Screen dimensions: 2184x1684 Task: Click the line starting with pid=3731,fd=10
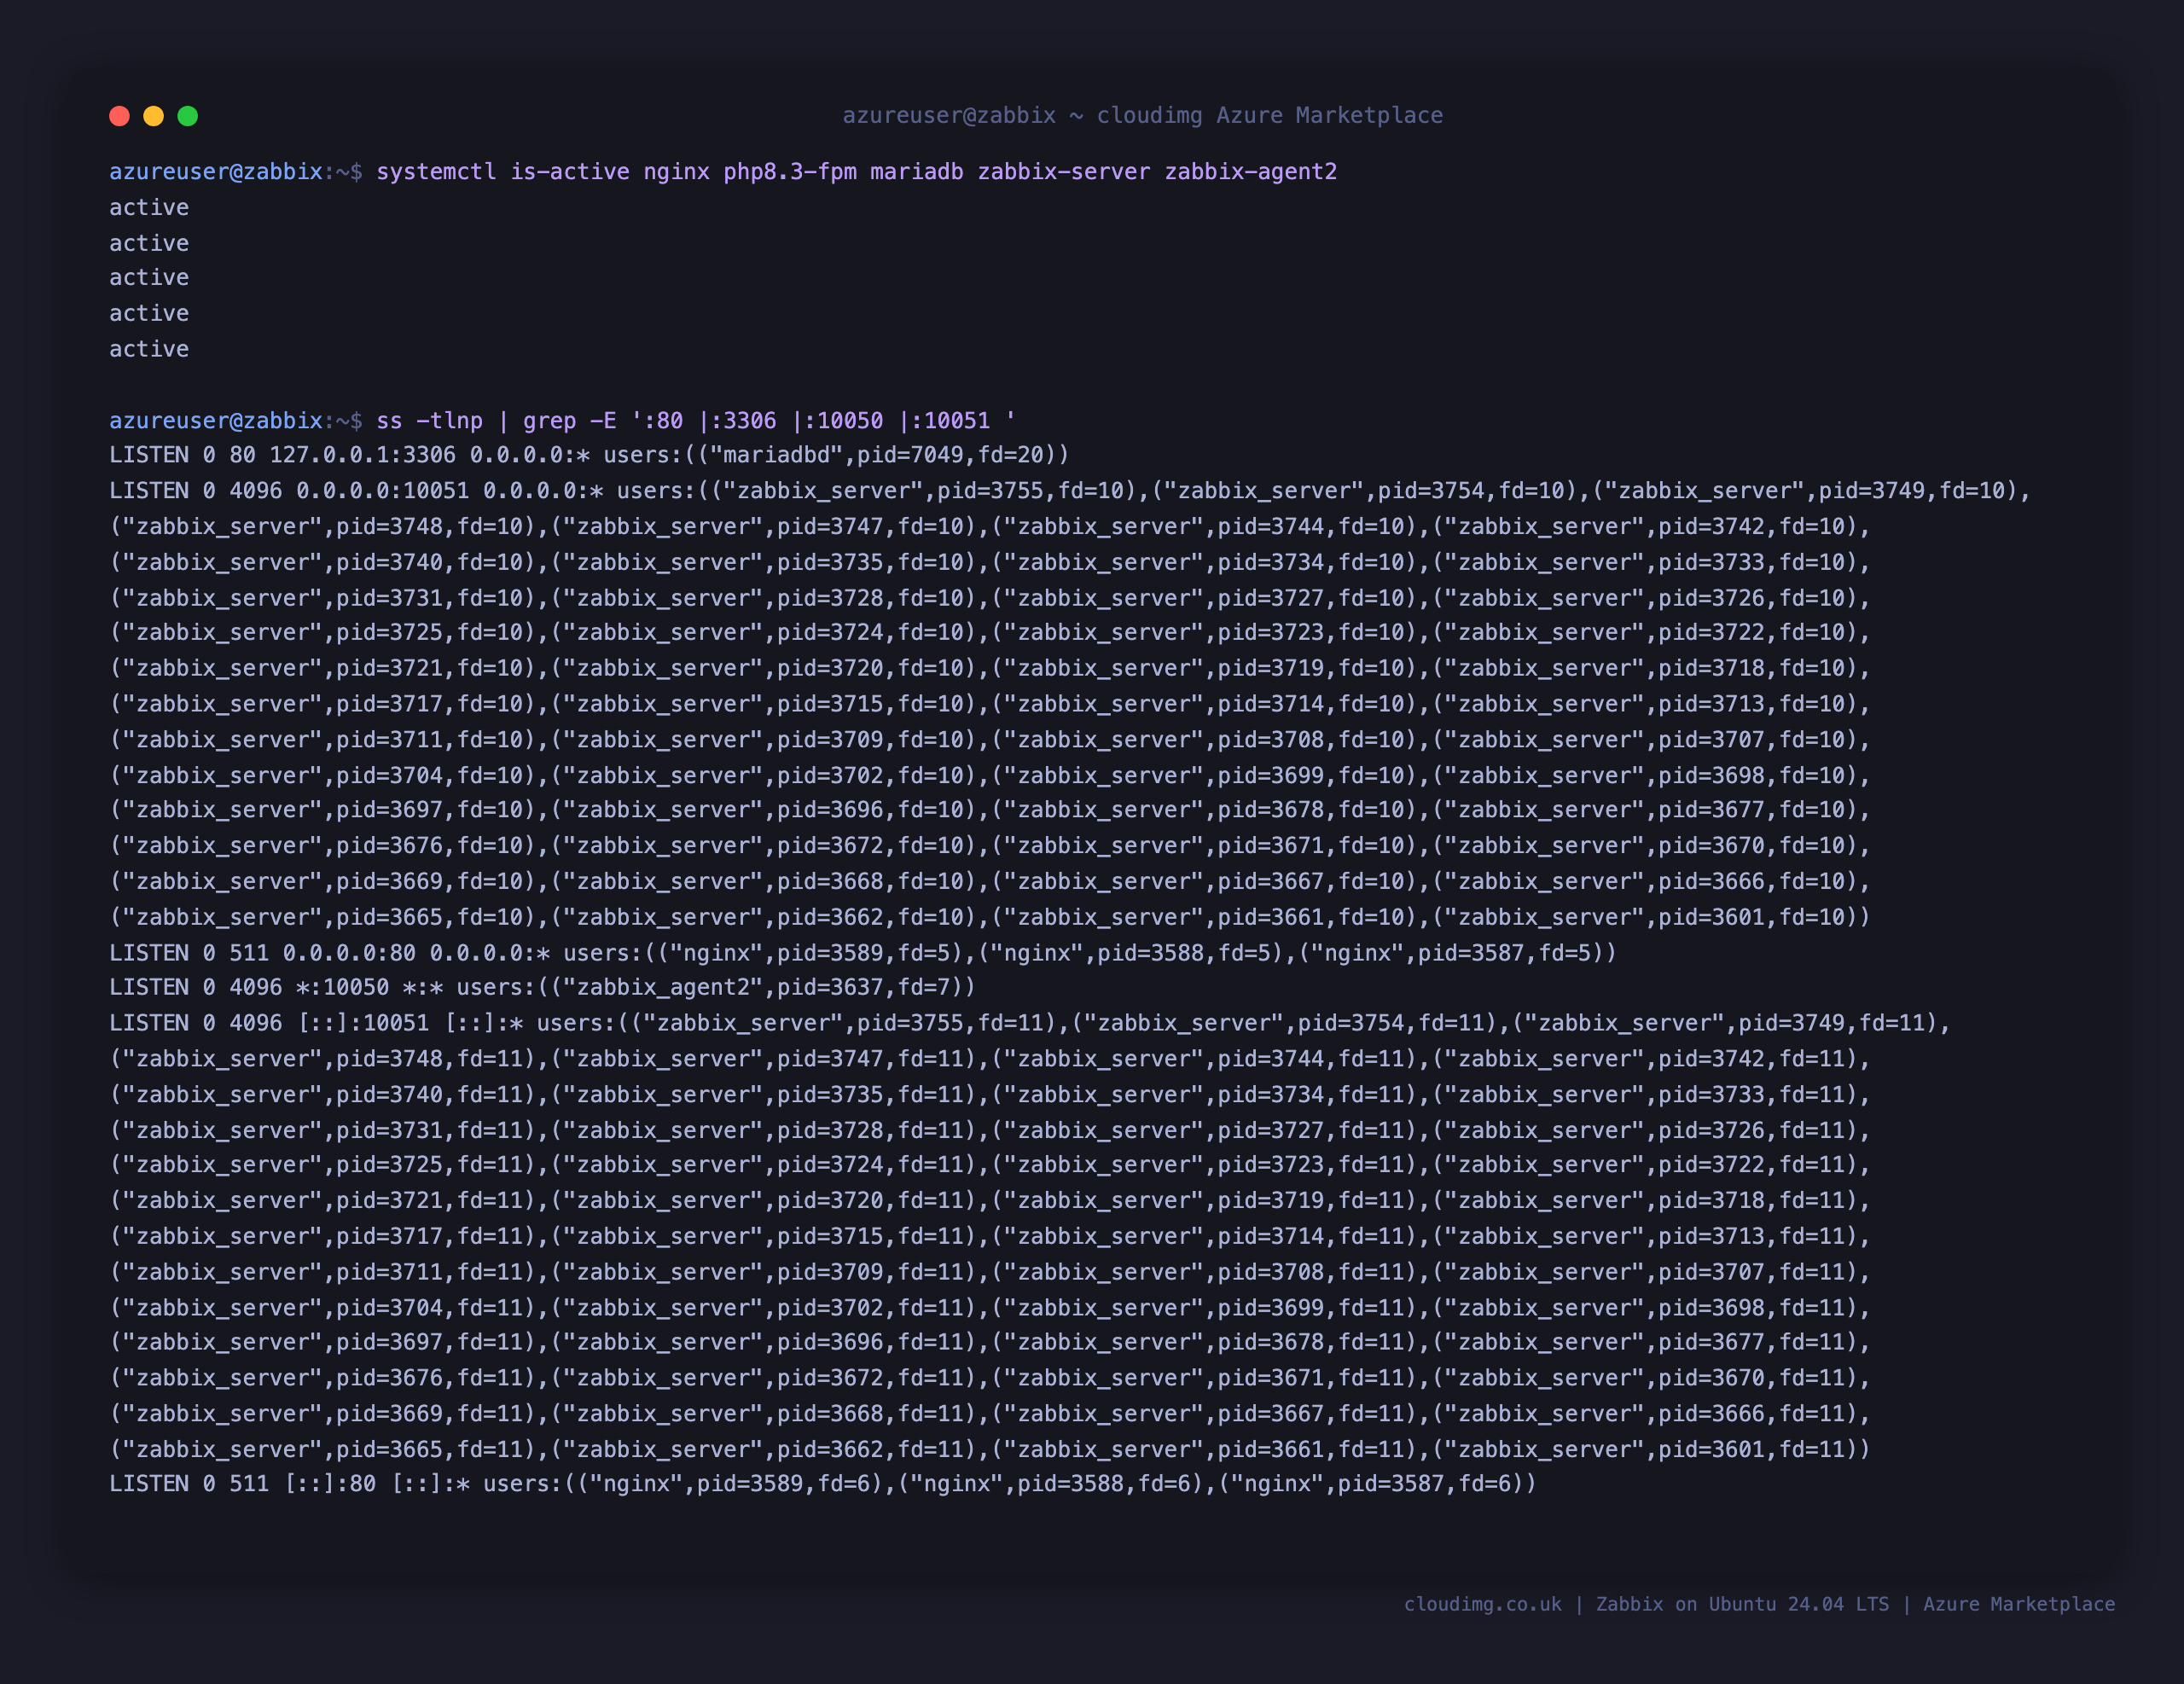click(990, 598)
